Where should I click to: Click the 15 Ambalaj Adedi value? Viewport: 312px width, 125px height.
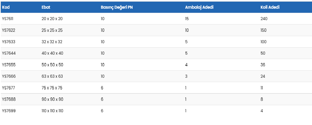tap(187, 19)
